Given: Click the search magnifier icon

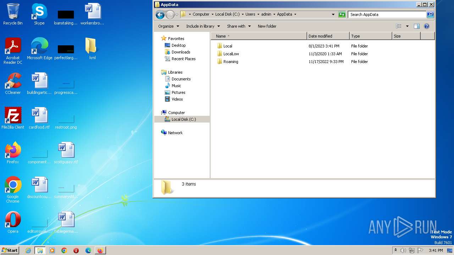Looking at the screenshot, I should pos(430,15).
